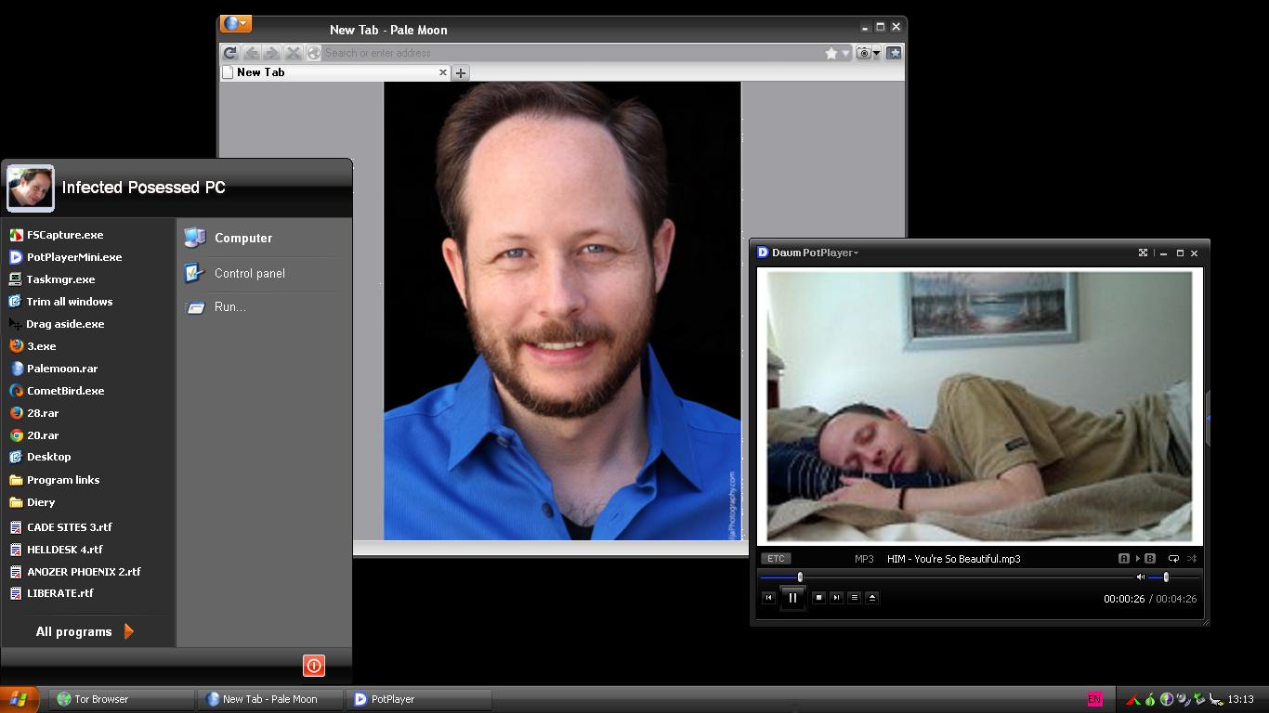Skip to the next track in PotPlayer
The height and width of the screenshot is (713, 1269).
(836, 598)
